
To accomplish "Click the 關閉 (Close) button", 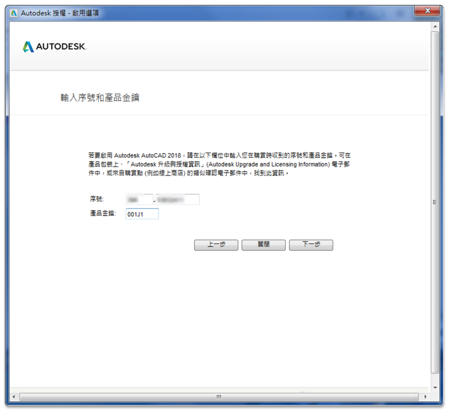I will [x=263, y=245].
